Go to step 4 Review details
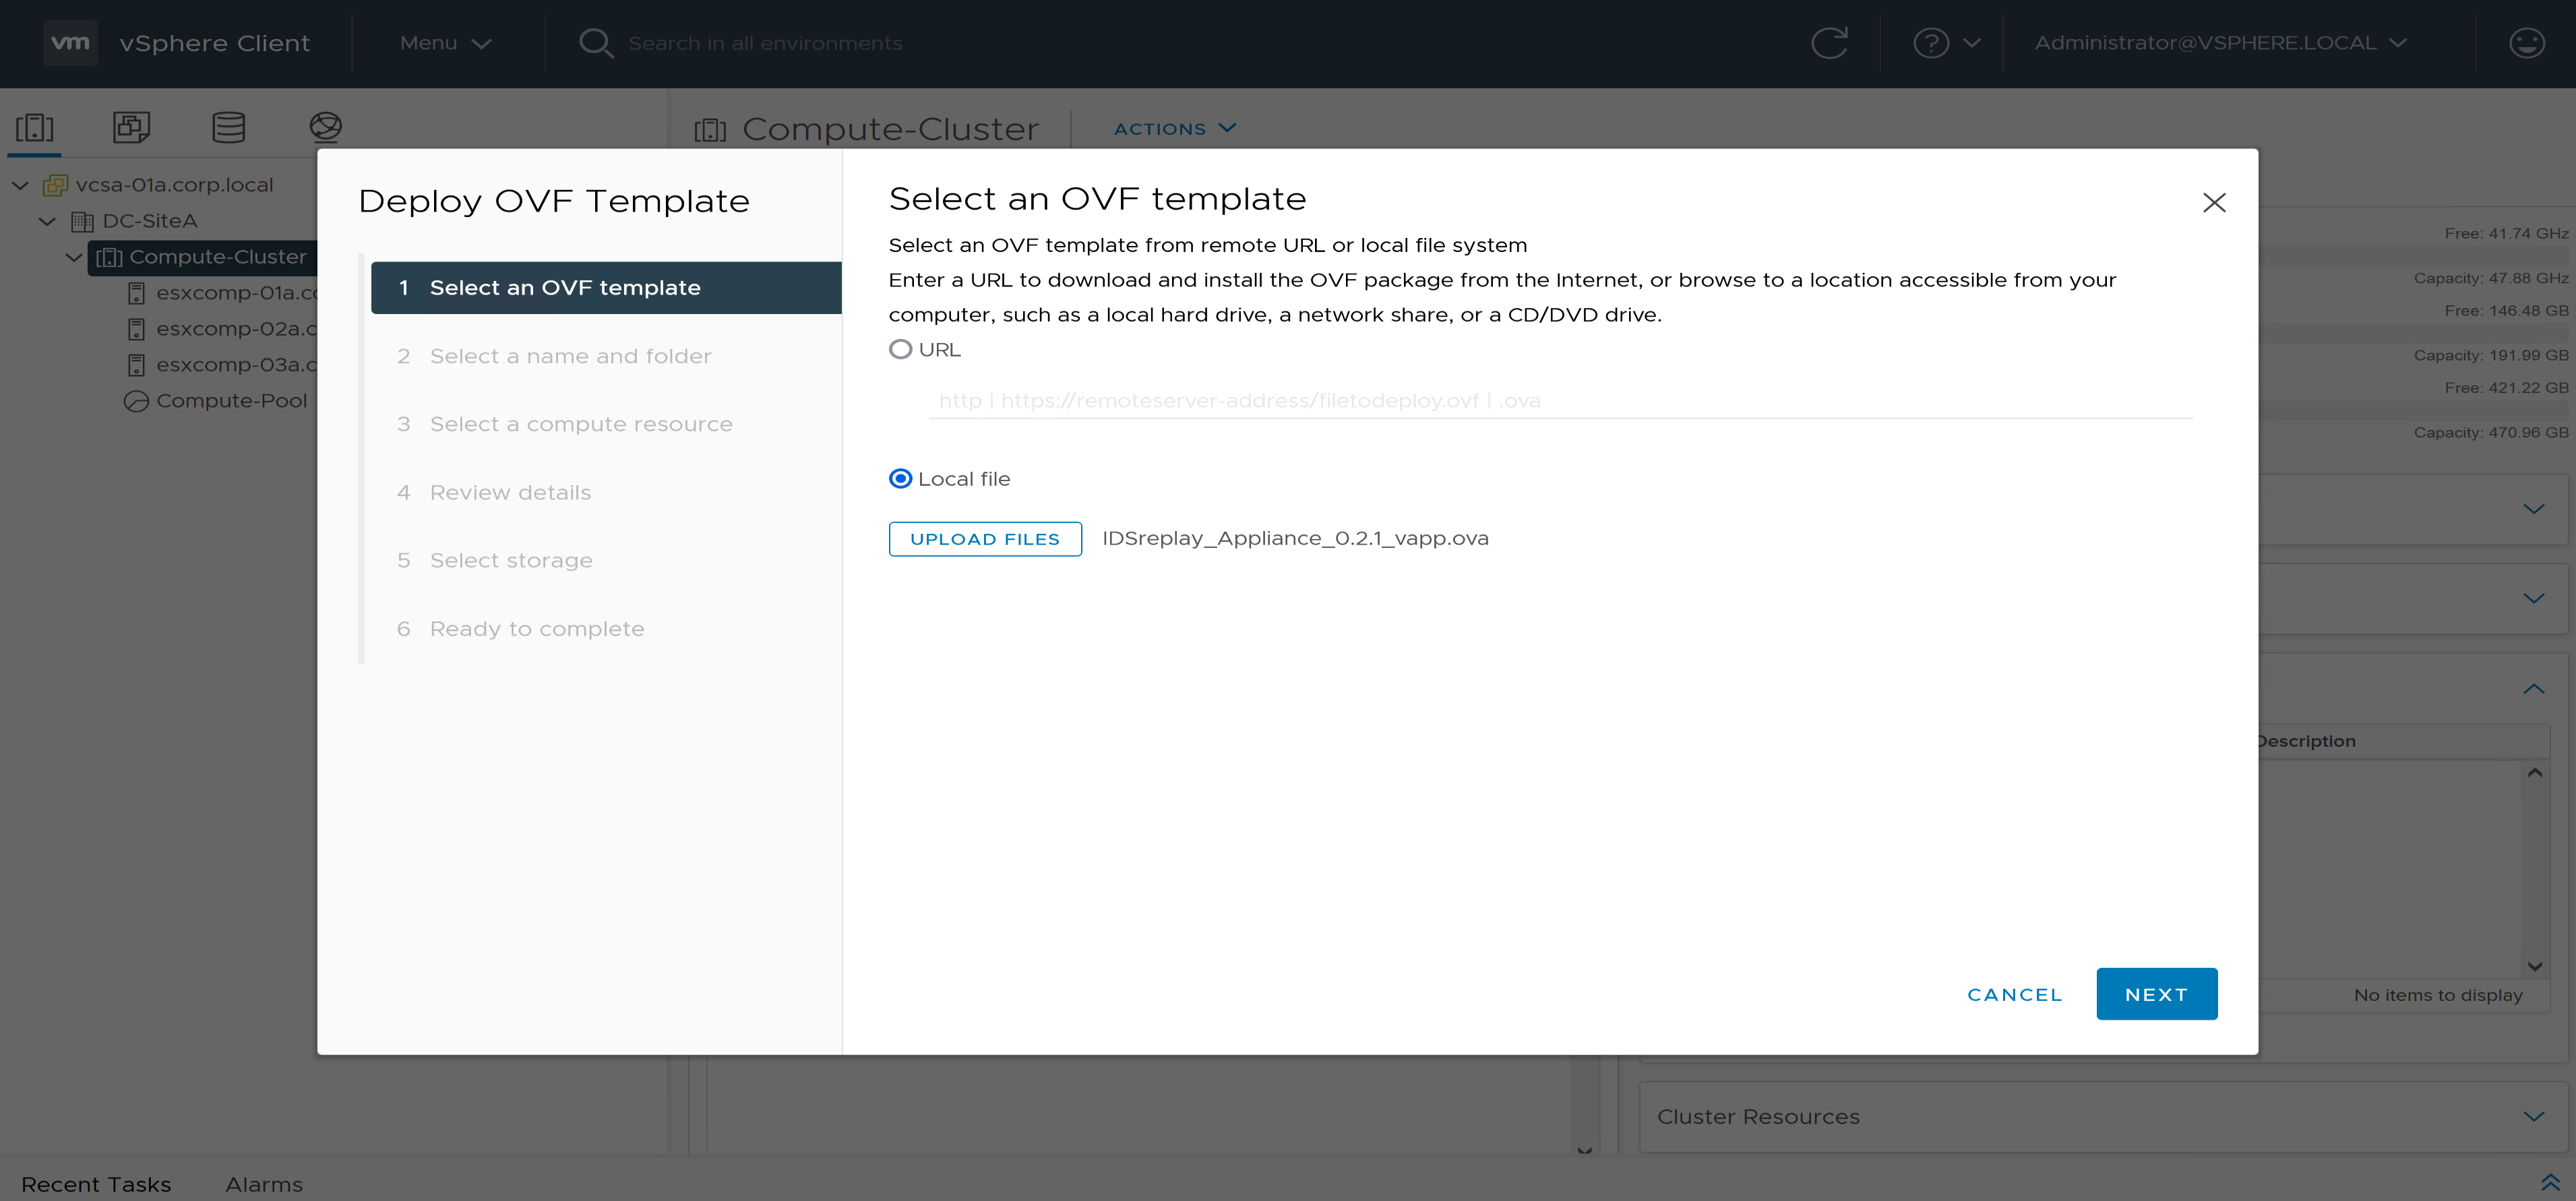Image resolution: width=2576 pixels, height=1201 pixels. coord(494,492)
